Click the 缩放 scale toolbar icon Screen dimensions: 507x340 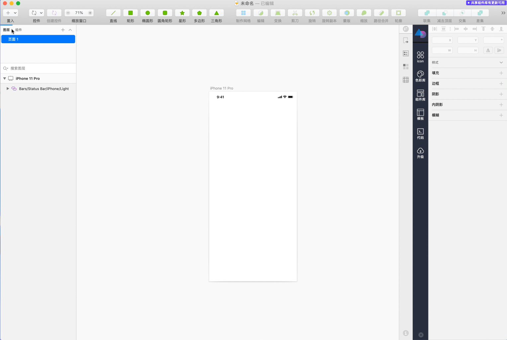[364, 13]
